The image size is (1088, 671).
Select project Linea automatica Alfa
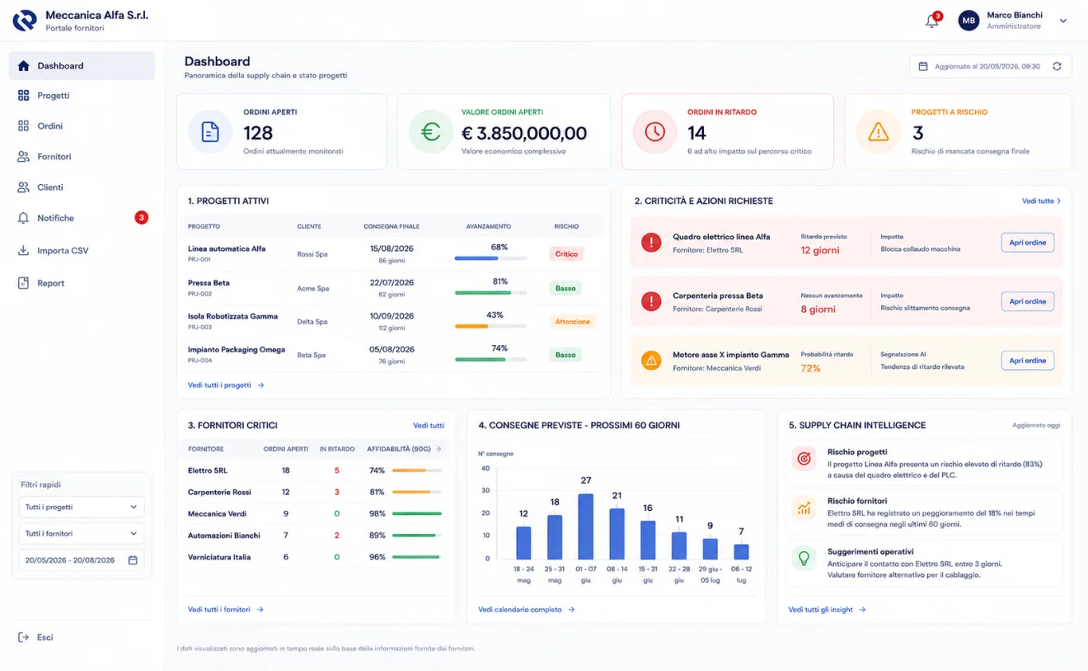(x=227, y=249)
